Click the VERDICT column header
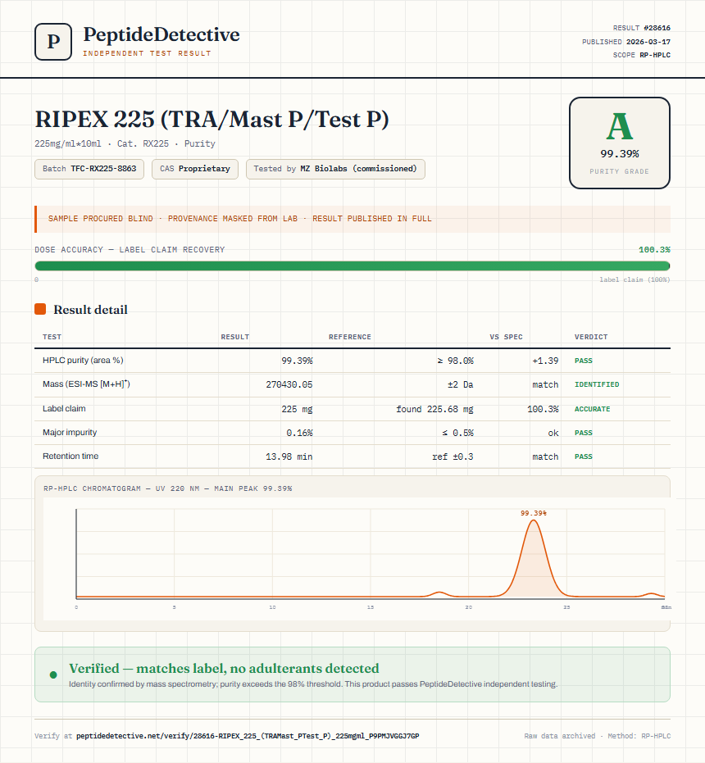 (x=591, y=337)
